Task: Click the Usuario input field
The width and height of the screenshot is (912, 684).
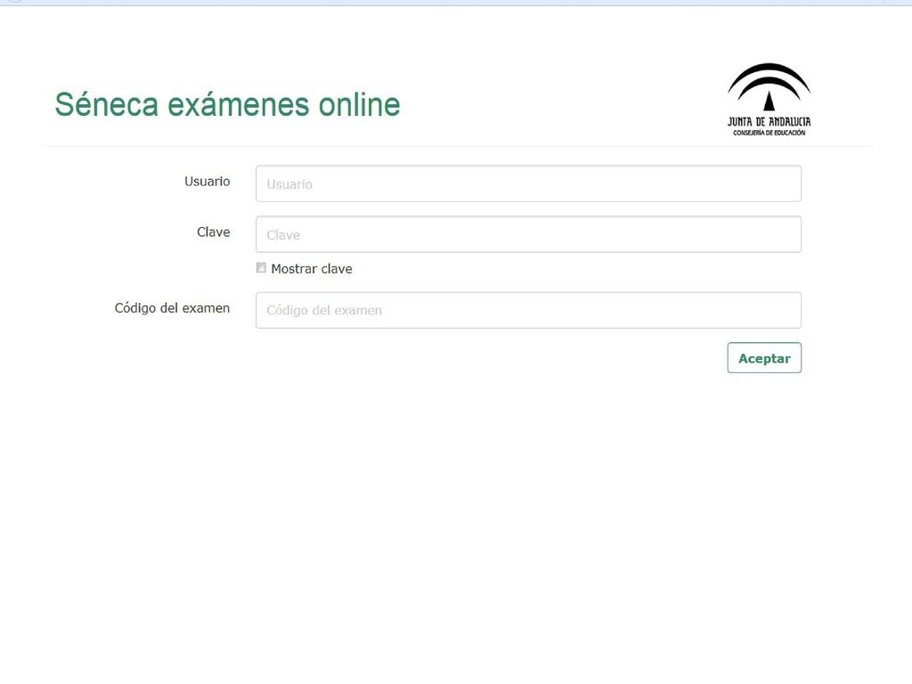Action: click(x=528, y=183)
